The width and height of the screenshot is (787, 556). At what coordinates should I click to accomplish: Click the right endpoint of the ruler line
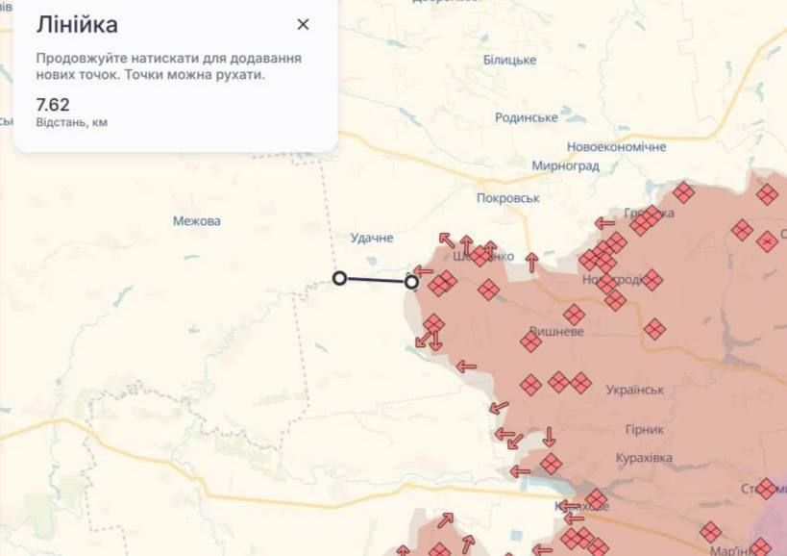411,282
